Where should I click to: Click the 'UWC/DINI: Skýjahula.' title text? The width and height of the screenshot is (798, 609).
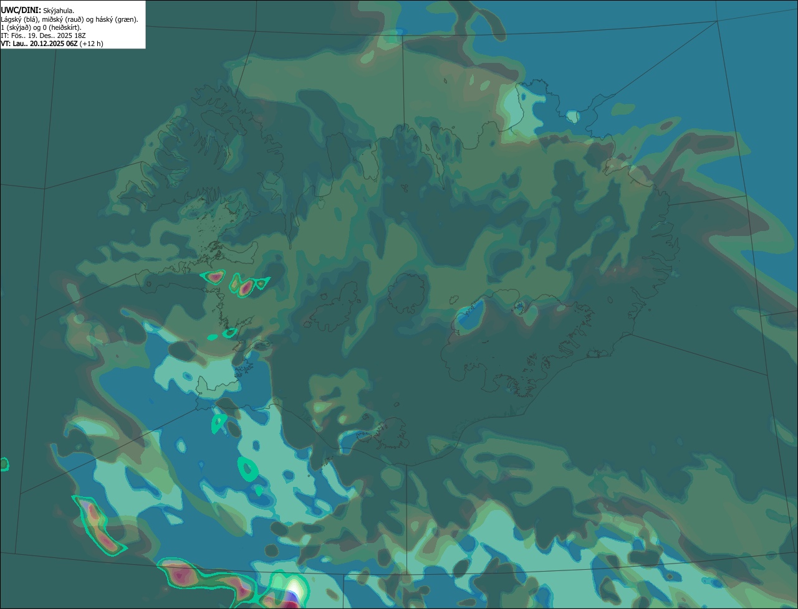pyautogui.click(x=37, y=11)
